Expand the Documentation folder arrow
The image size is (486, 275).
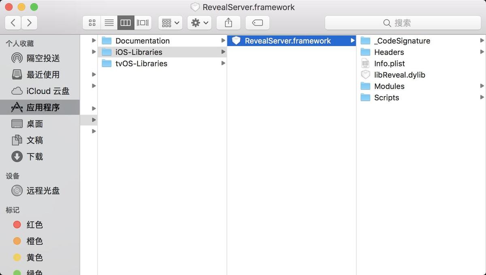pos(223,41)
